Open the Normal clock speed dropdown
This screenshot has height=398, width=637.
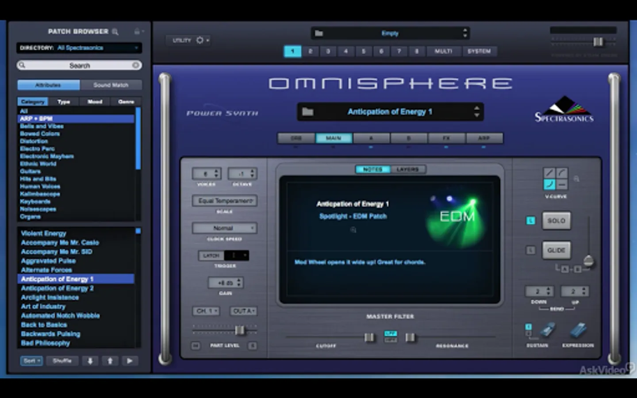tap(225, 228)
